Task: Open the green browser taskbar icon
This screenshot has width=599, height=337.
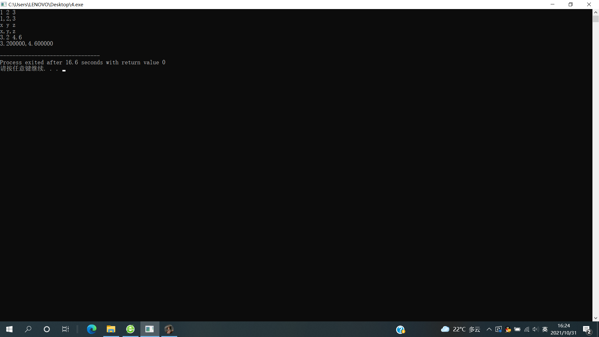Action: pyautogui.click(x=130, y=329)
